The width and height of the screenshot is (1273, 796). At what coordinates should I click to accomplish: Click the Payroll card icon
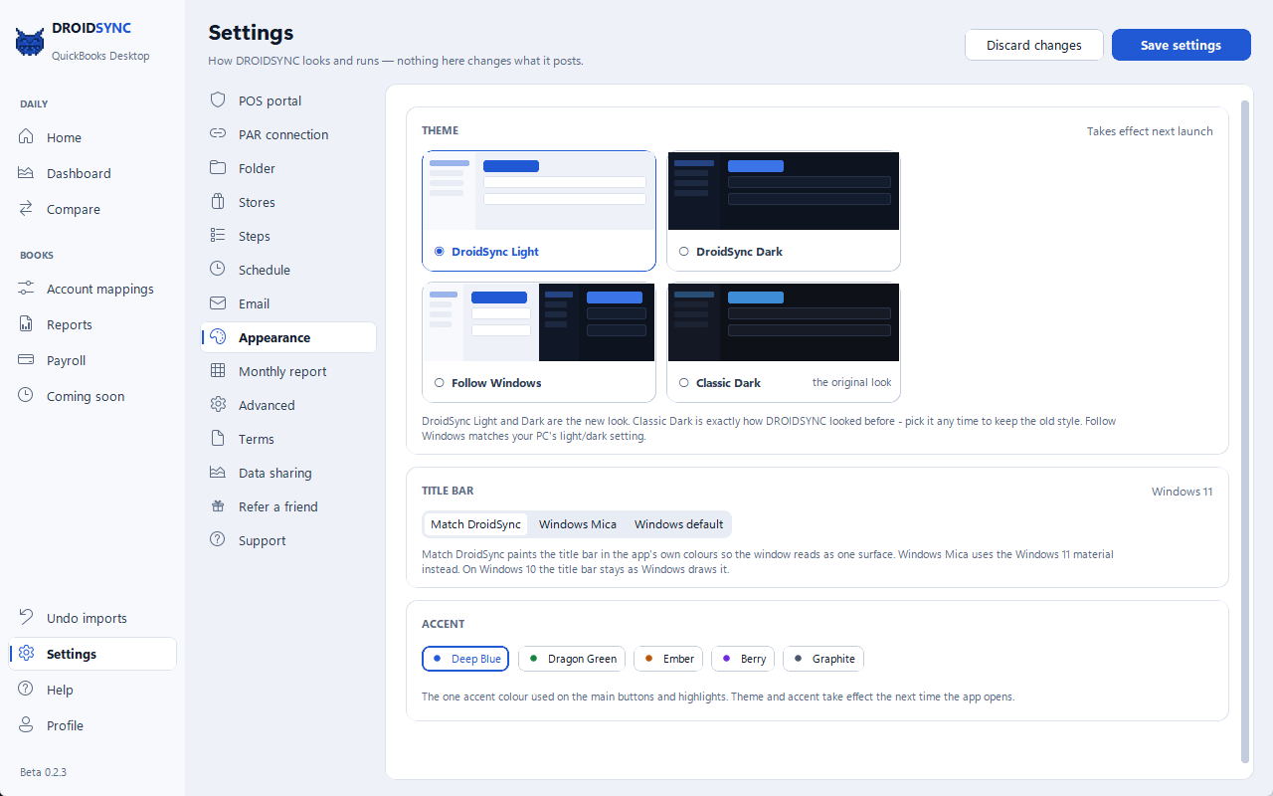[27, 360]
